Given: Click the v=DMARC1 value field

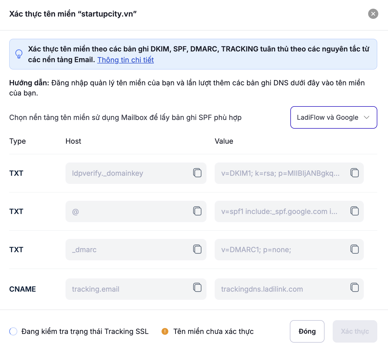Looking at the screenshot, I should [280, 250].
